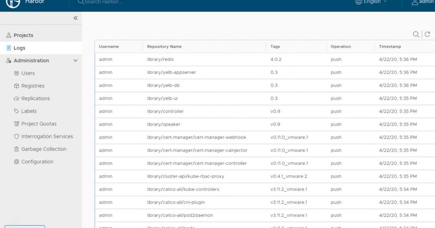
Task: Open Garbage Collection page
Action: coord(44,149)
